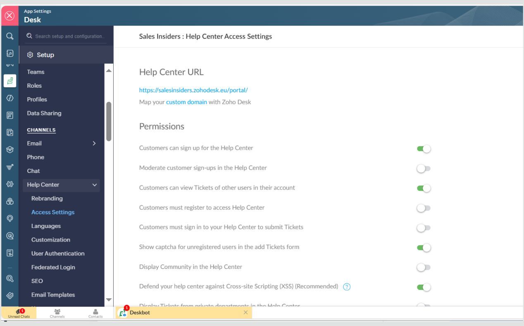Open the cube box icon in left rail

click(9, 150)
